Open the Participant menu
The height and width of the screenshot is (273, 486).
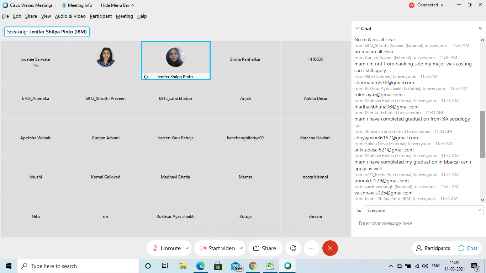(101, 16)
